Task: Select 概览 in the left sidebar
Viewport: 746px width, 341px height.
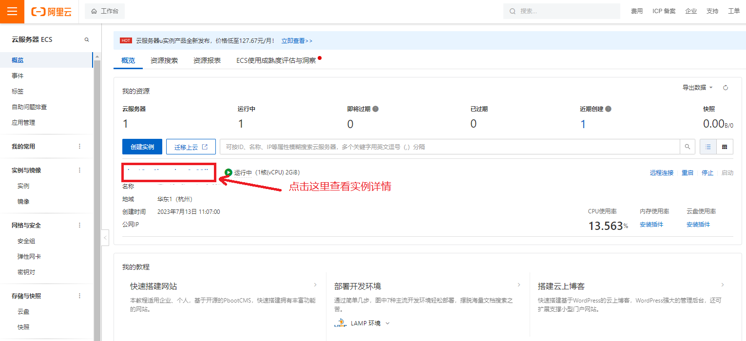Action: pyautogui.click(x=46, y=60)
